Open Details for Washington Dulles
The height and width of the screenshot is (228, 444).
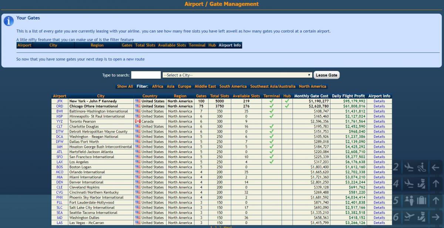tap(379, 218)
